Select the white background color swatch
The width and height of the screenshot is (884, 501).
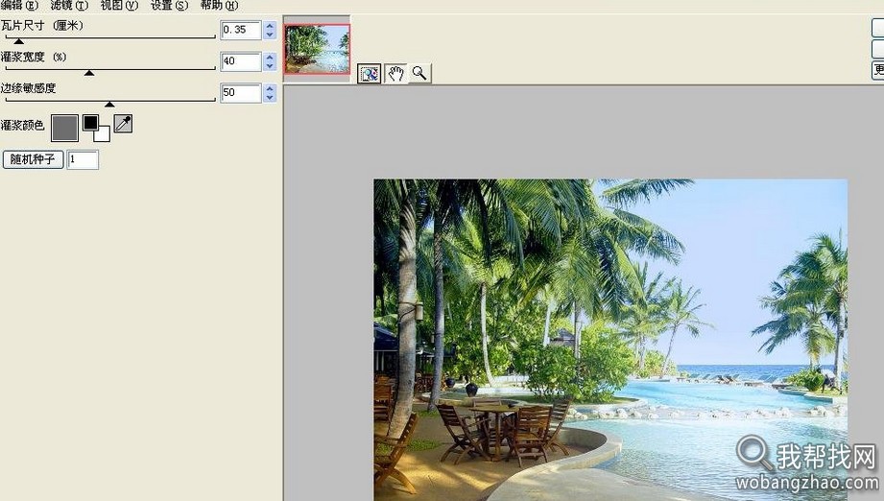coord(103,134)
